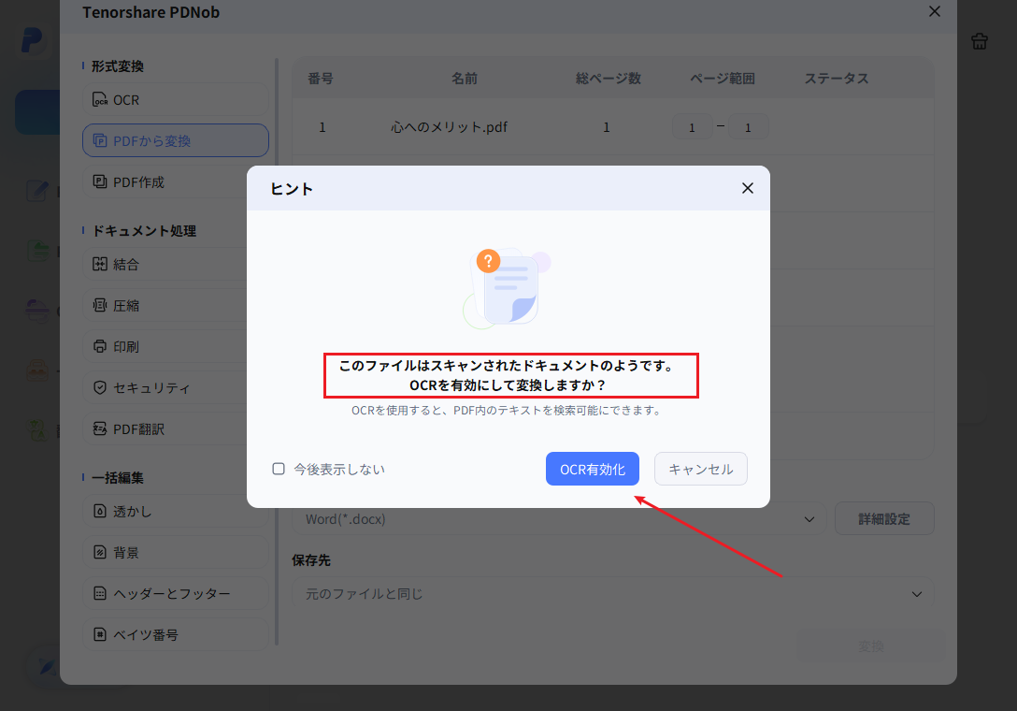The width and height of the screenshot is (1017, 711).
Task: Click the page range end field
Action: click(748, 127)
